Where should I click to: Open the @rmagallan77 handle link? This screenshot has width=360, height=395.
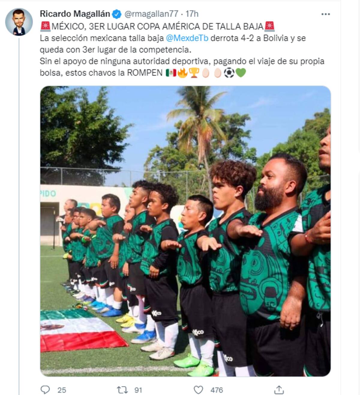[151, 14]
